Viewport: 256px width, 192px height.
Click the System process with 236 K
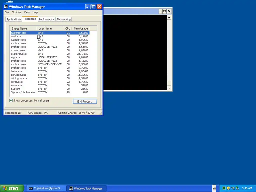pyautogui.click(x=50, y=89)
